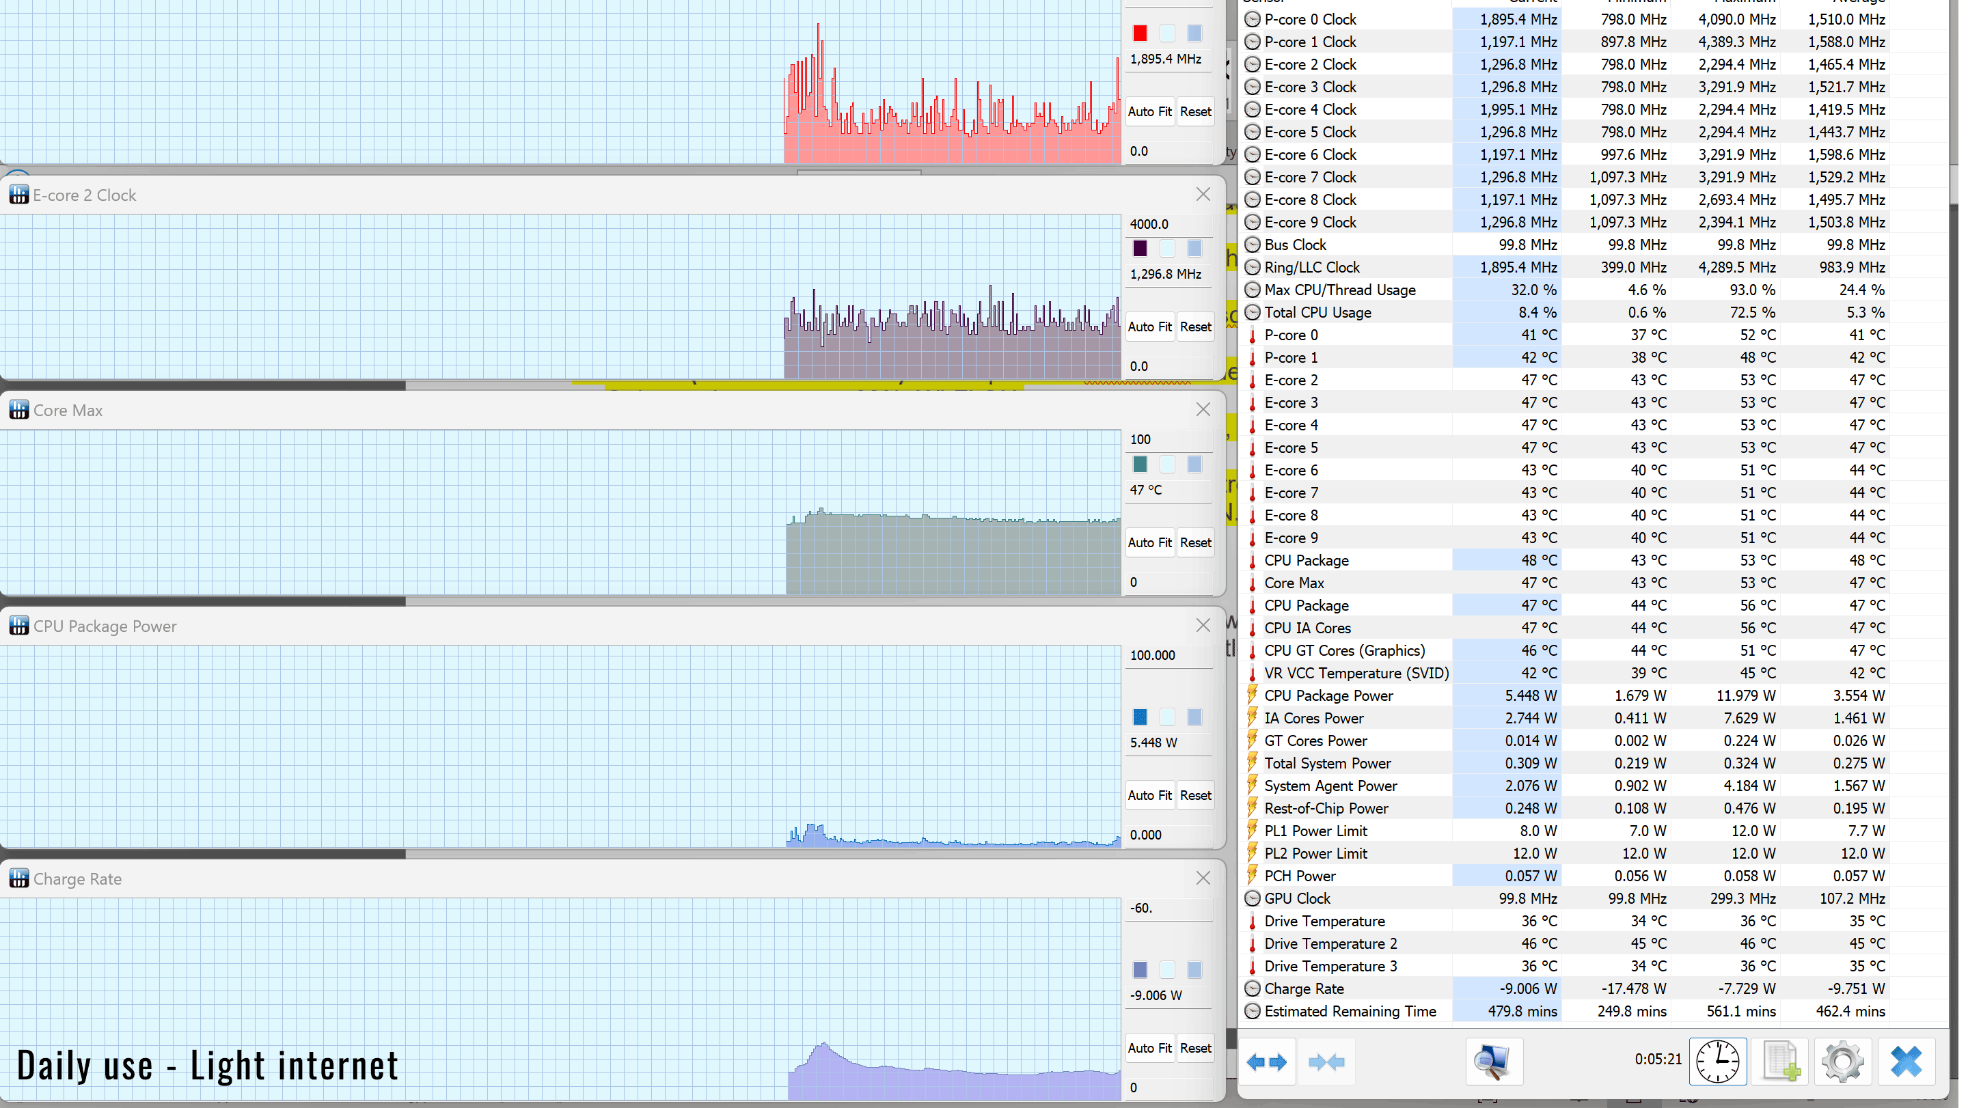Pick the dark purple swatch in E-core 2 Clock graph

1140,249
